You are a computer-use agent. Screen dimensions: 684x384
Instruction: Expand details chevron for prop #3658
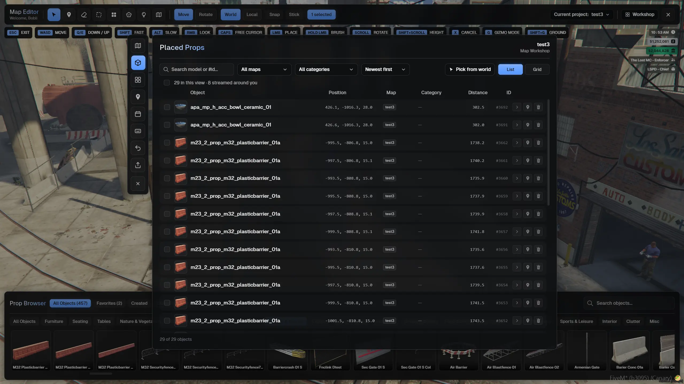[x=517, y=214]
